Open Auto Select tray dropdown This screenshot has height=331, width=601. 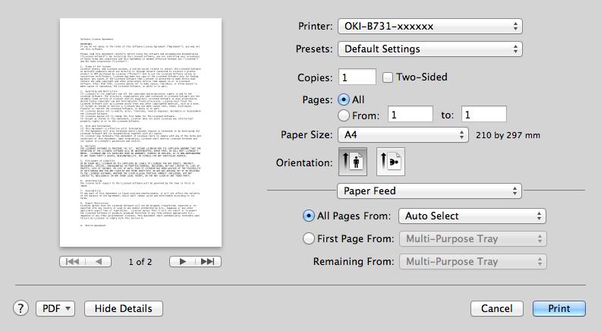point(473,216)
